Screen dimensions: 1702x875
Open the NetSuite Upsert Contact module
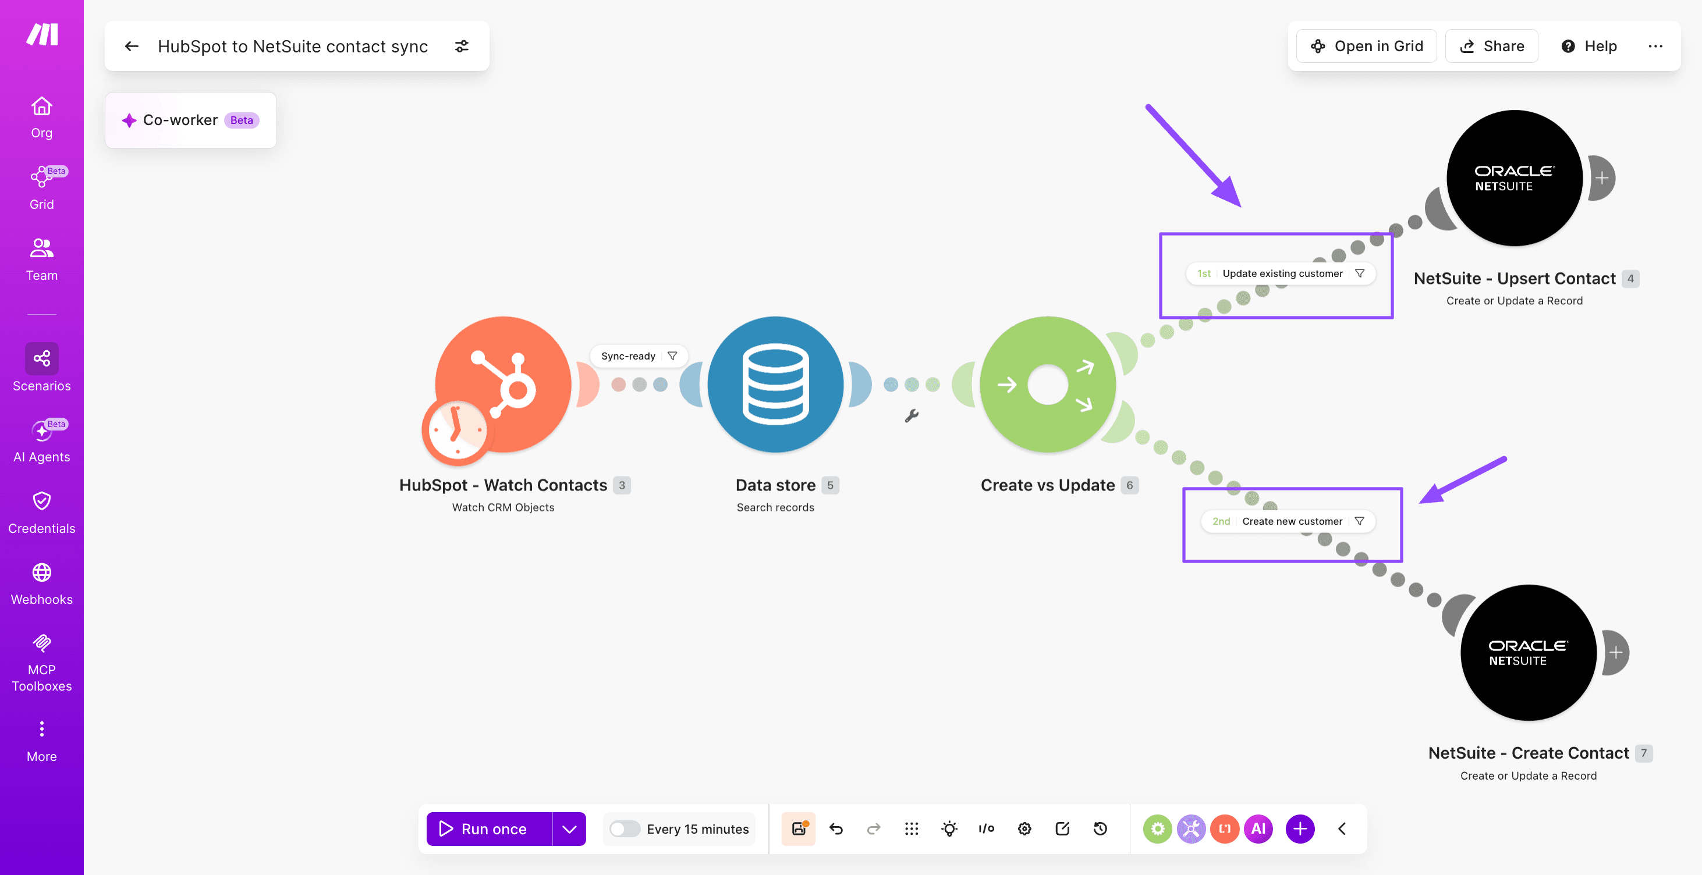pyautogui.click(x=1515, y=178)
